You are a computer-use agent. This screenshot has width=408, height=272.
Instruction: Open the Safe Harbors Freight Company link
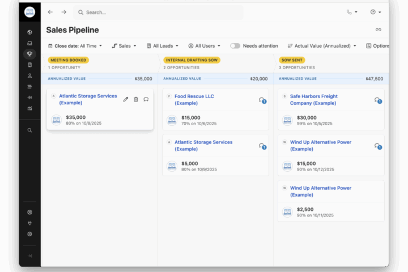click(313, 100)
